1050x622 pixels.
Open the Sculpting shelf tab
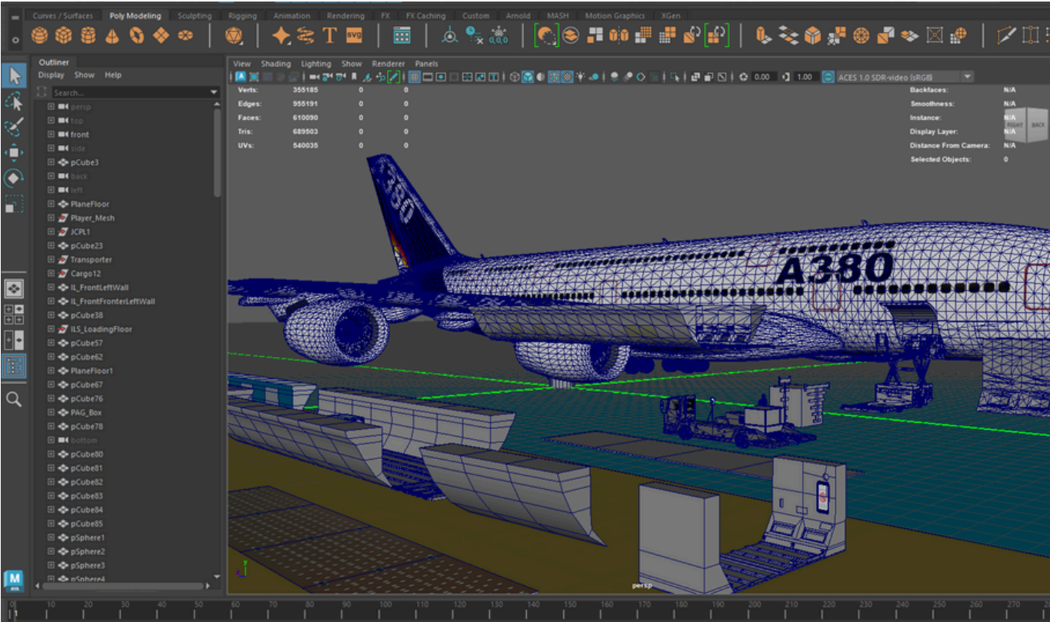click(194, 15)
